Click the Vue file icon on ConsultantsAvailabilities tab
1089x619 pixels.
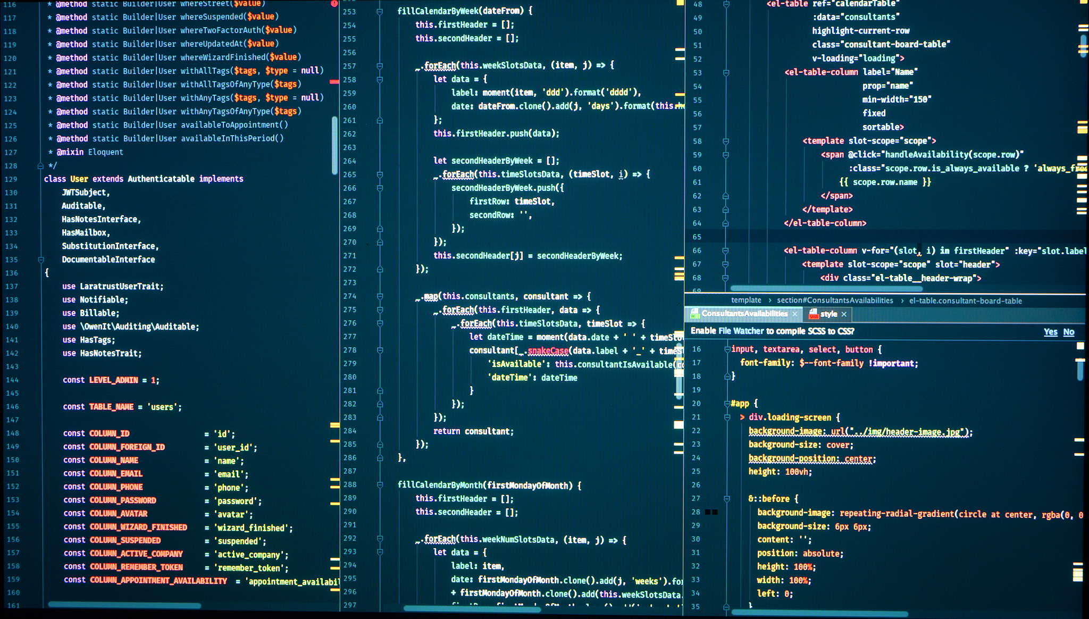click(694, 314)
